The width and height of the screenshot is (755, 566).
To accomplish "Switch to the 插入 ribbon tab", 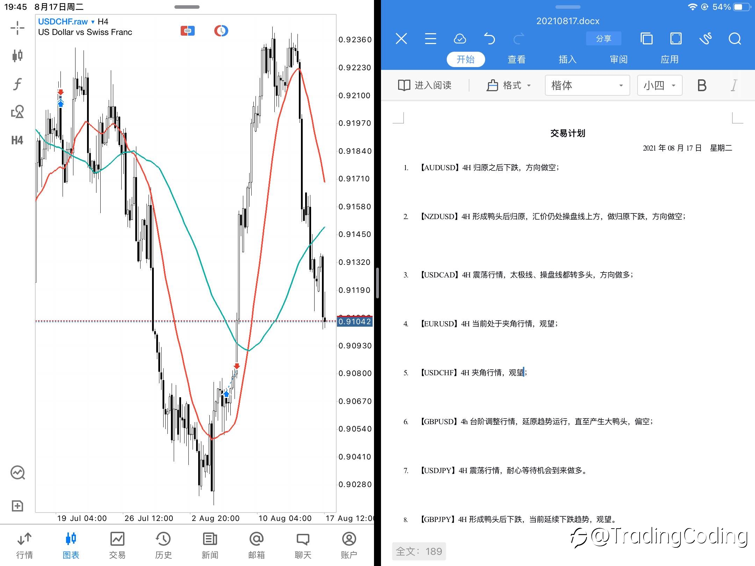I will pyautogui.click(x=568, y=59).
